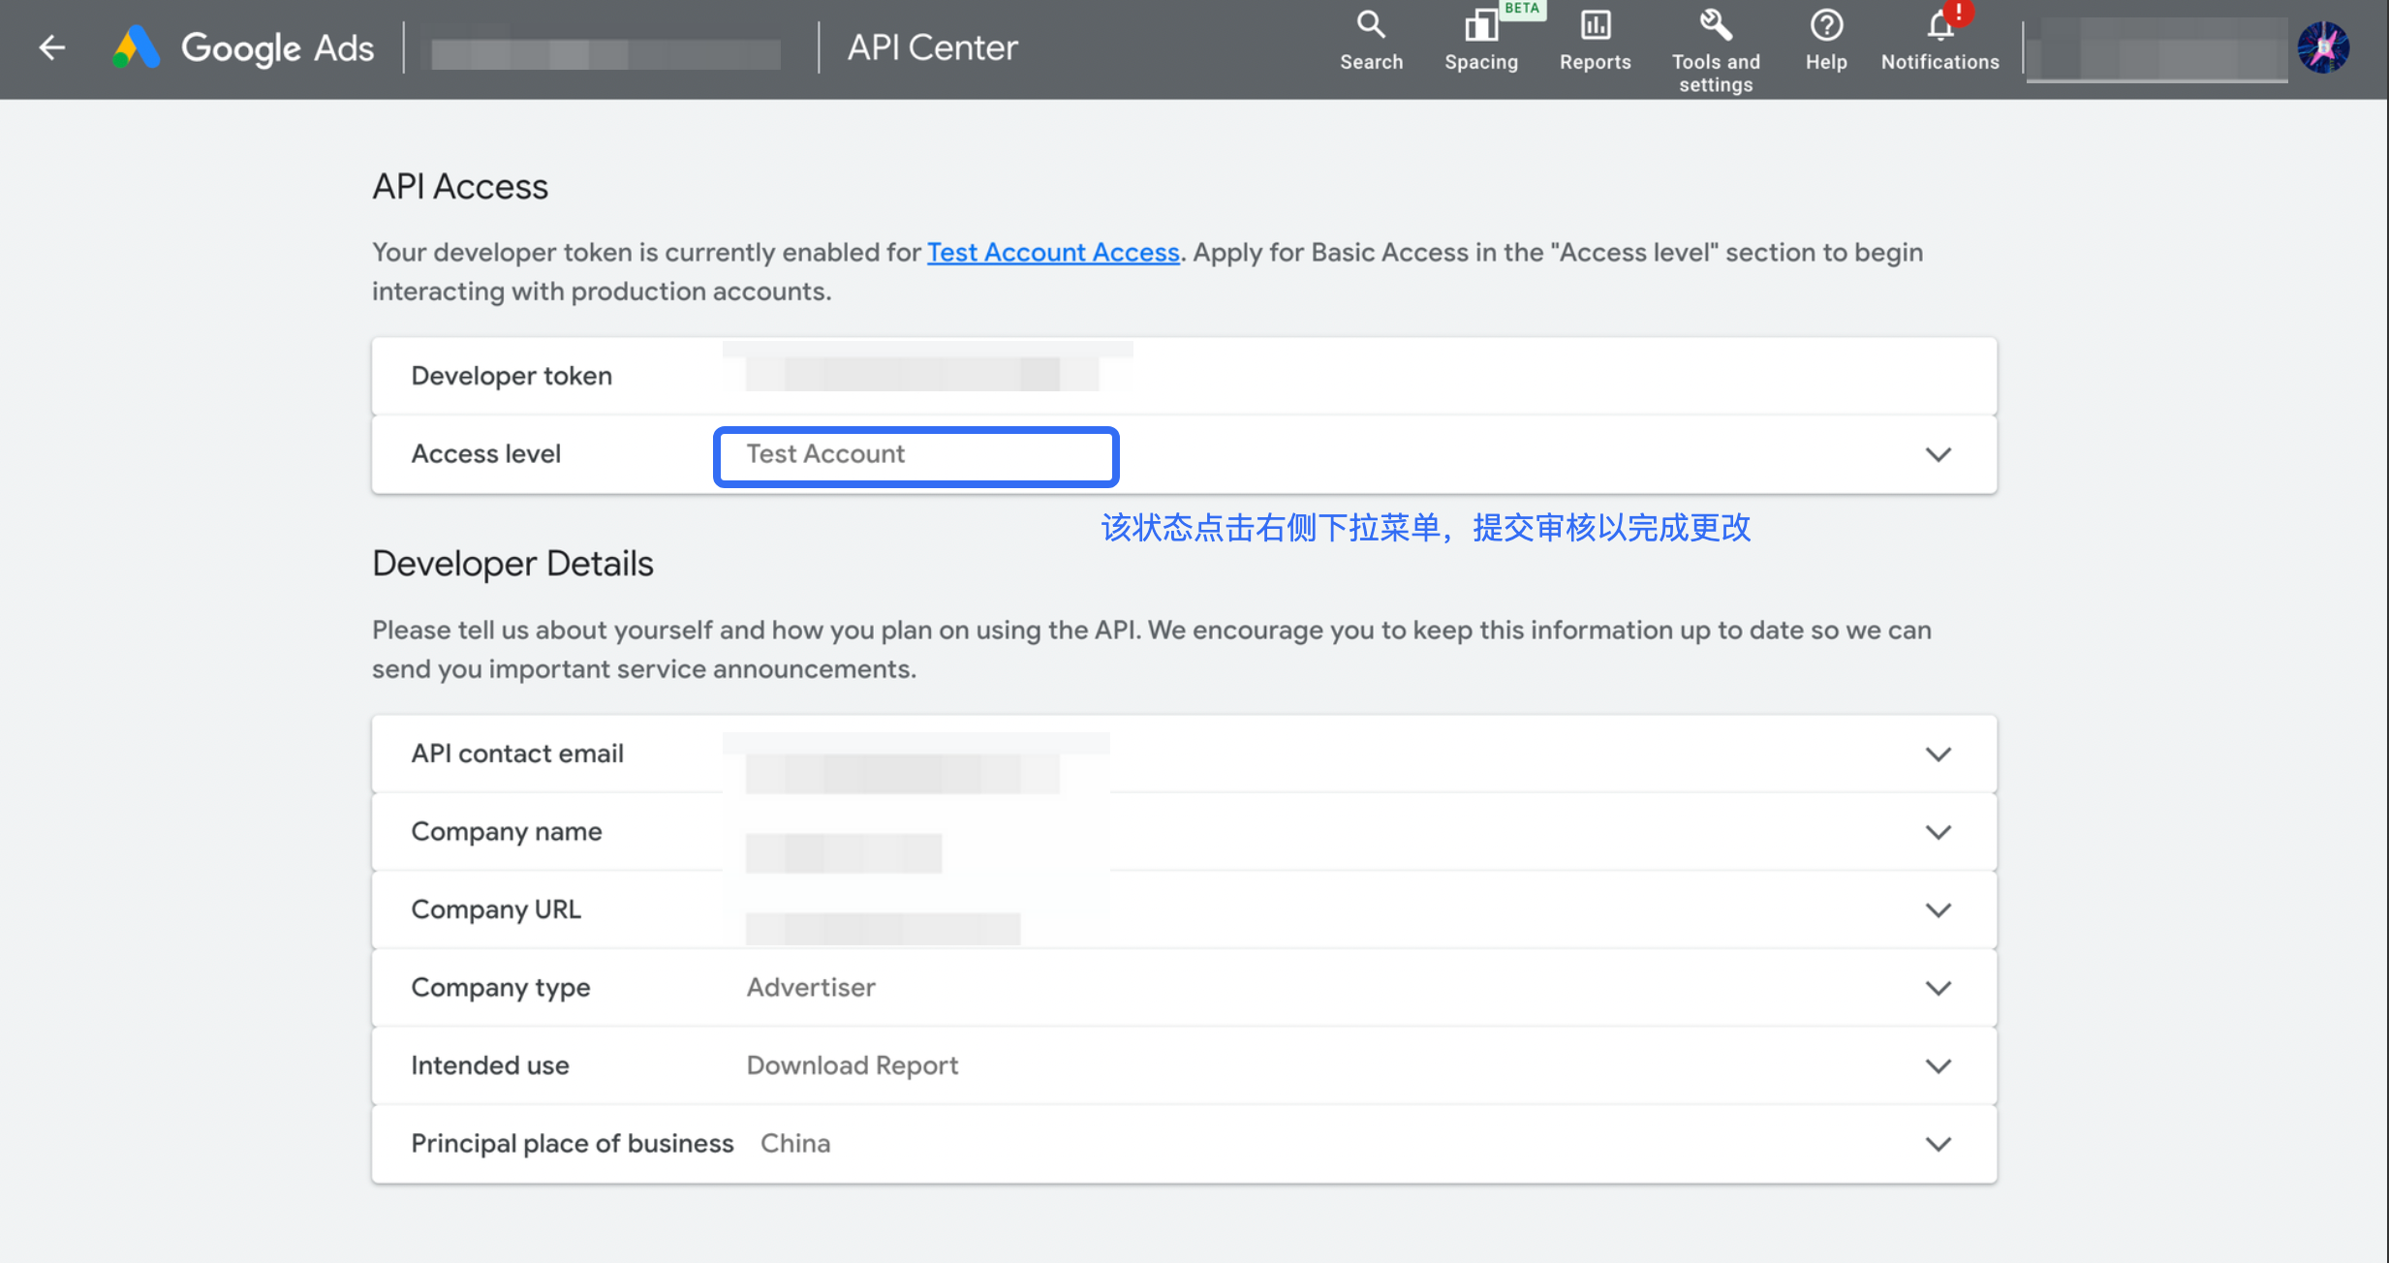Screen dimensions: 2389x1263
Task: Expand the Company name row
Action: pos(1938,832)
